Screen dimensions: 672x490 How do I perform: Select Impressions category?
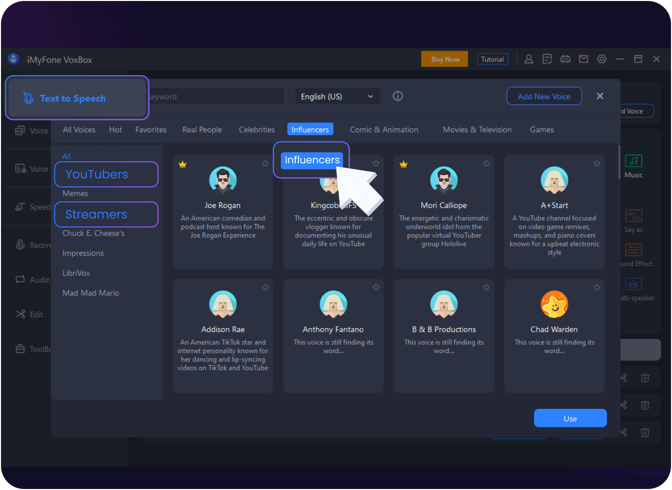83,254
